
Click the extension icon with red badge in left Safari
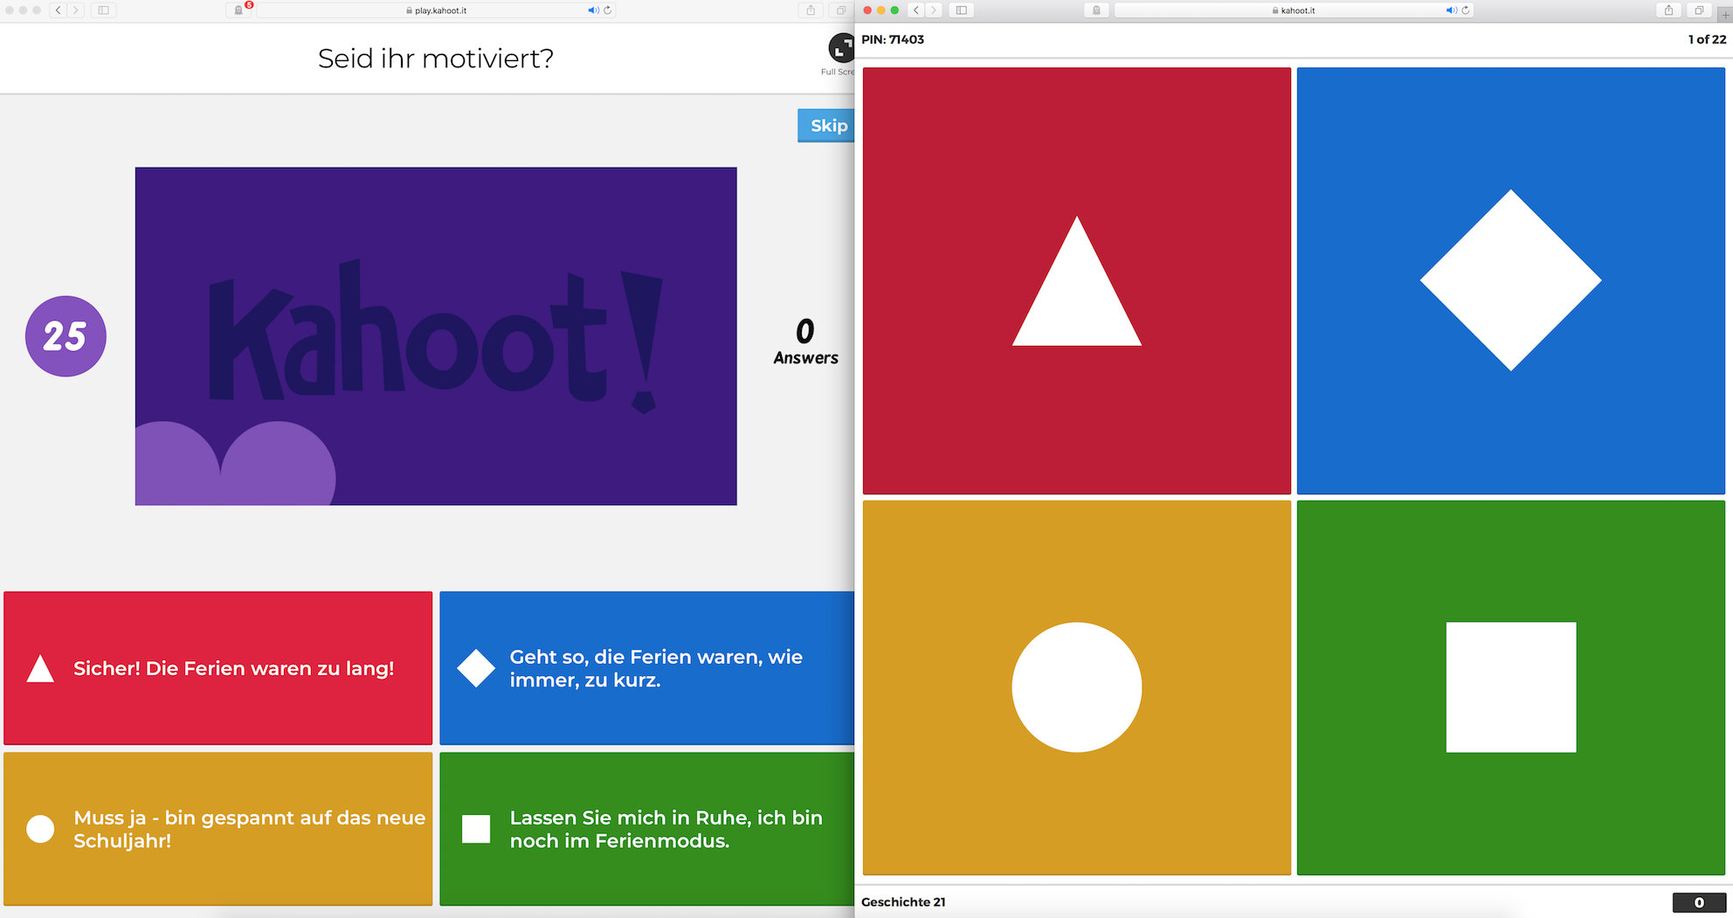point(239,10)
